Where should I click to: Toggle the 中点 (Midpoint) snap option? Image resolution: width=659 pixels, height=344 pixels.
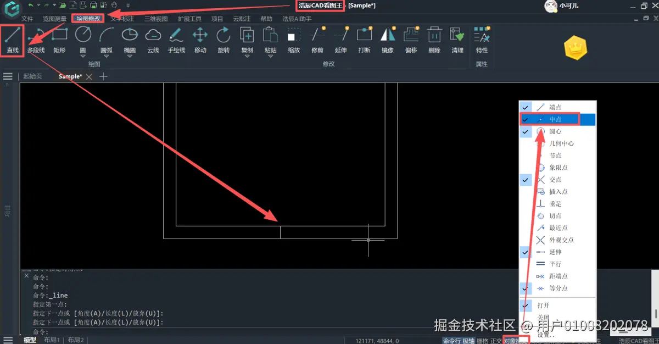(557, 119)
